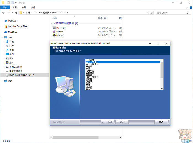Open address bar history dropdown
This screenshot has height=143, width=193.
(x=148, y=13)
